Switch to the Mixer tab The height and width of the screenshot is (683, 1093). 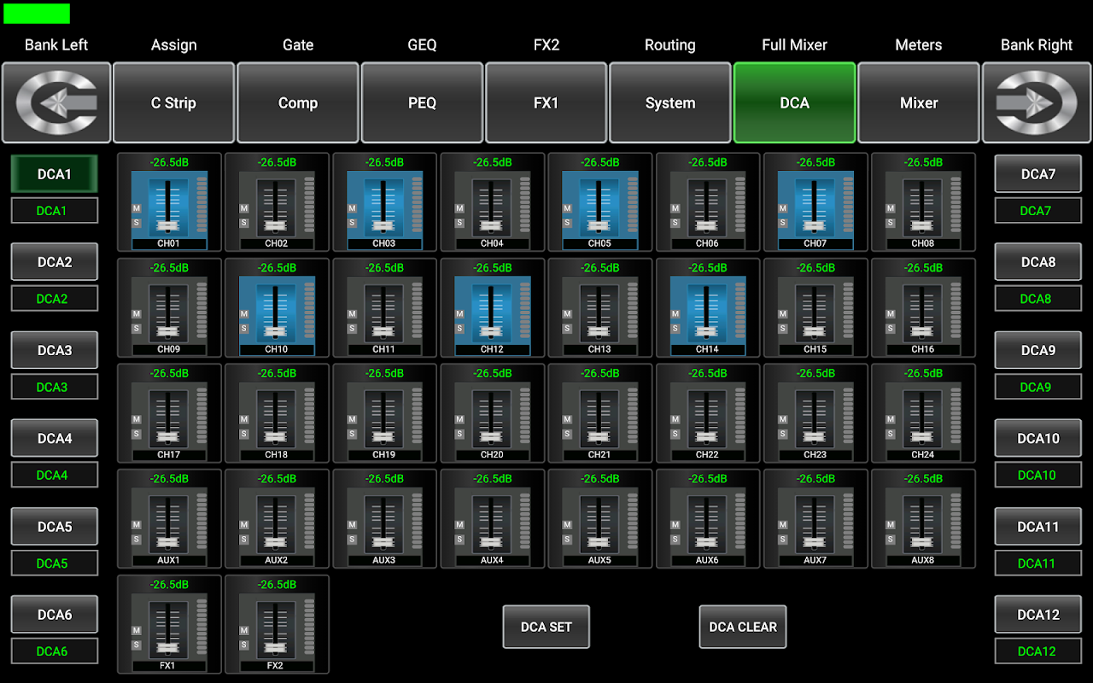pos(919,102)
